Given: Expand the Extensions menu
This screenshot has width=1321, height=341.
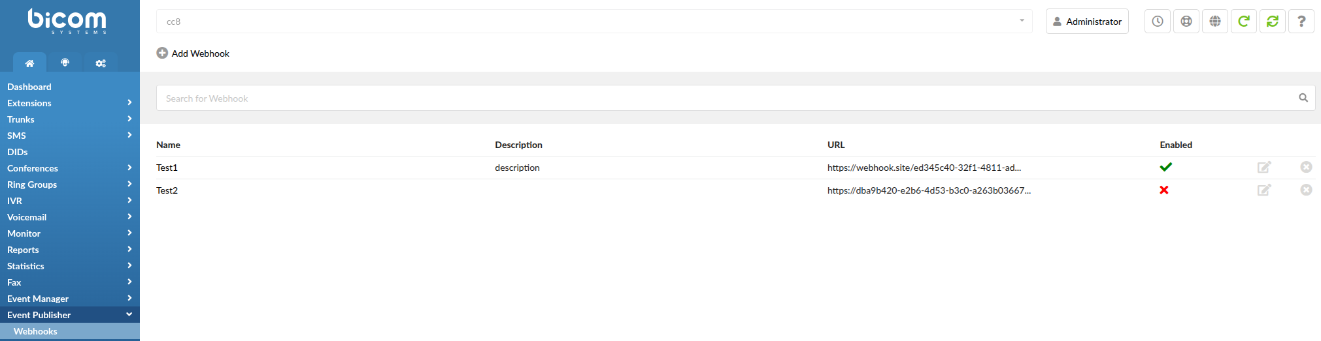Looking at the screenshot, I should point(70,103).
